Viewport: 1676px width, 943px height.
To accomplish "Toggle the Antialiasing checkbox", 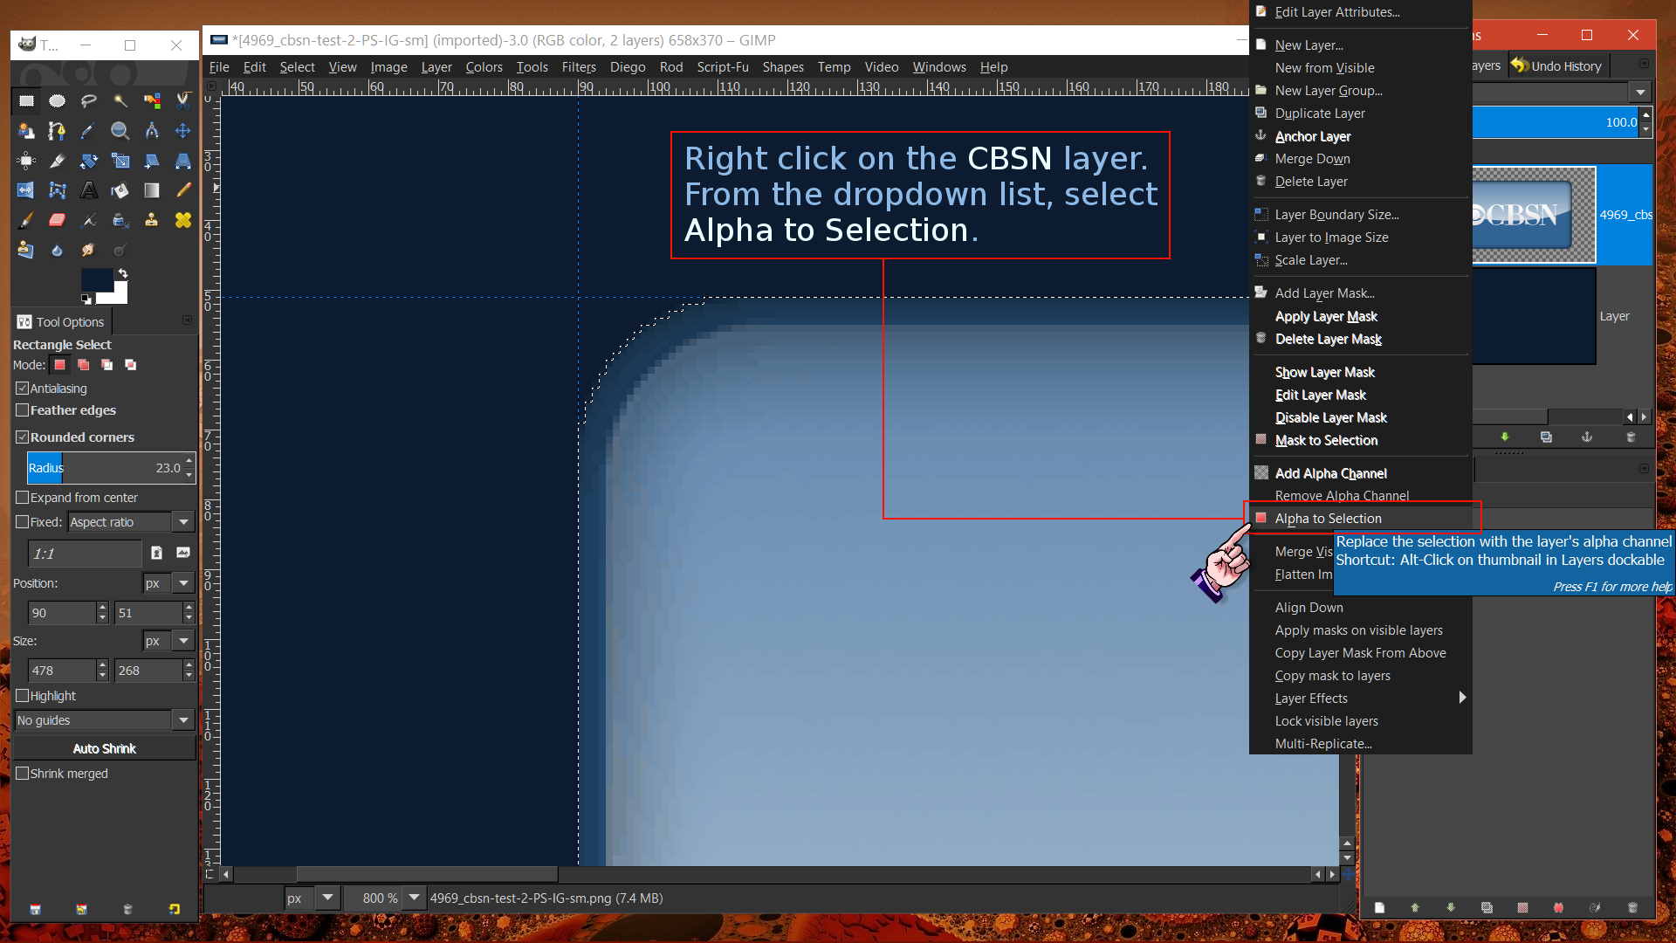I will 23,389.
